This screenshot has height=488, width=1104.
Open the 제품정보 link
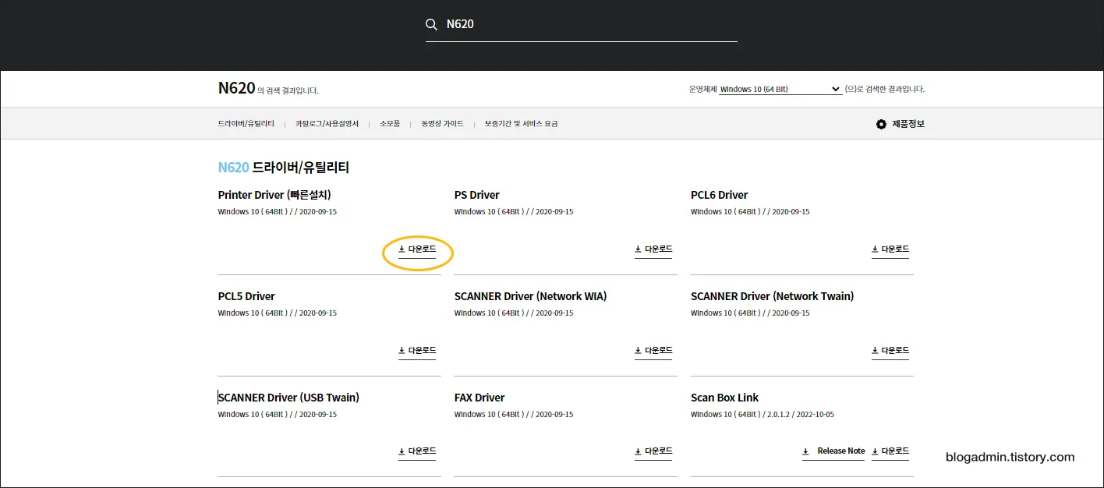pyautogui.click(x=908, y=124)
